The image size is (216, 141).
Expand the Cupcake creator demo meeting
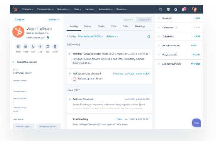(x=70, y=54)
